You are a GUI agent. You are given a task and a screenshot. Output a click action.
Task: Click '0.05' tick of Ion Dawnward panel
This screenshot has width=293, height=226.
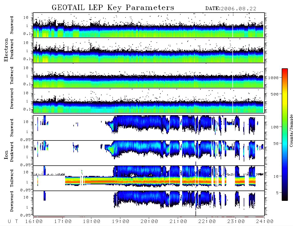click(x=25, y=215)
